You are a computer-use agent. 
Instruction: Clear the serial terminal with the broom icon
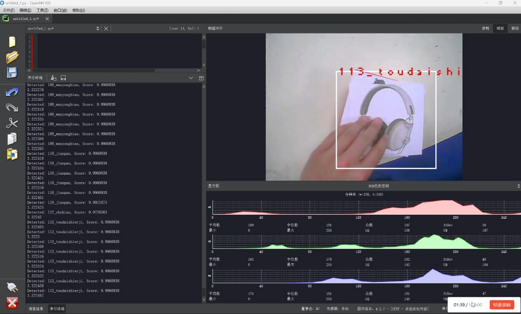pos(53,78)
